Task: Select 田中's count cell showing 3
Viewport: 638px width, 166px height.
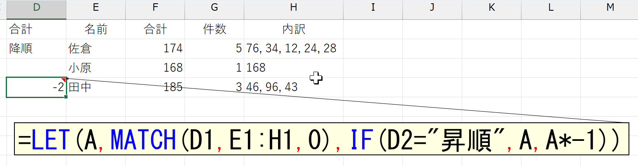Action: click(x=214, y=87)
